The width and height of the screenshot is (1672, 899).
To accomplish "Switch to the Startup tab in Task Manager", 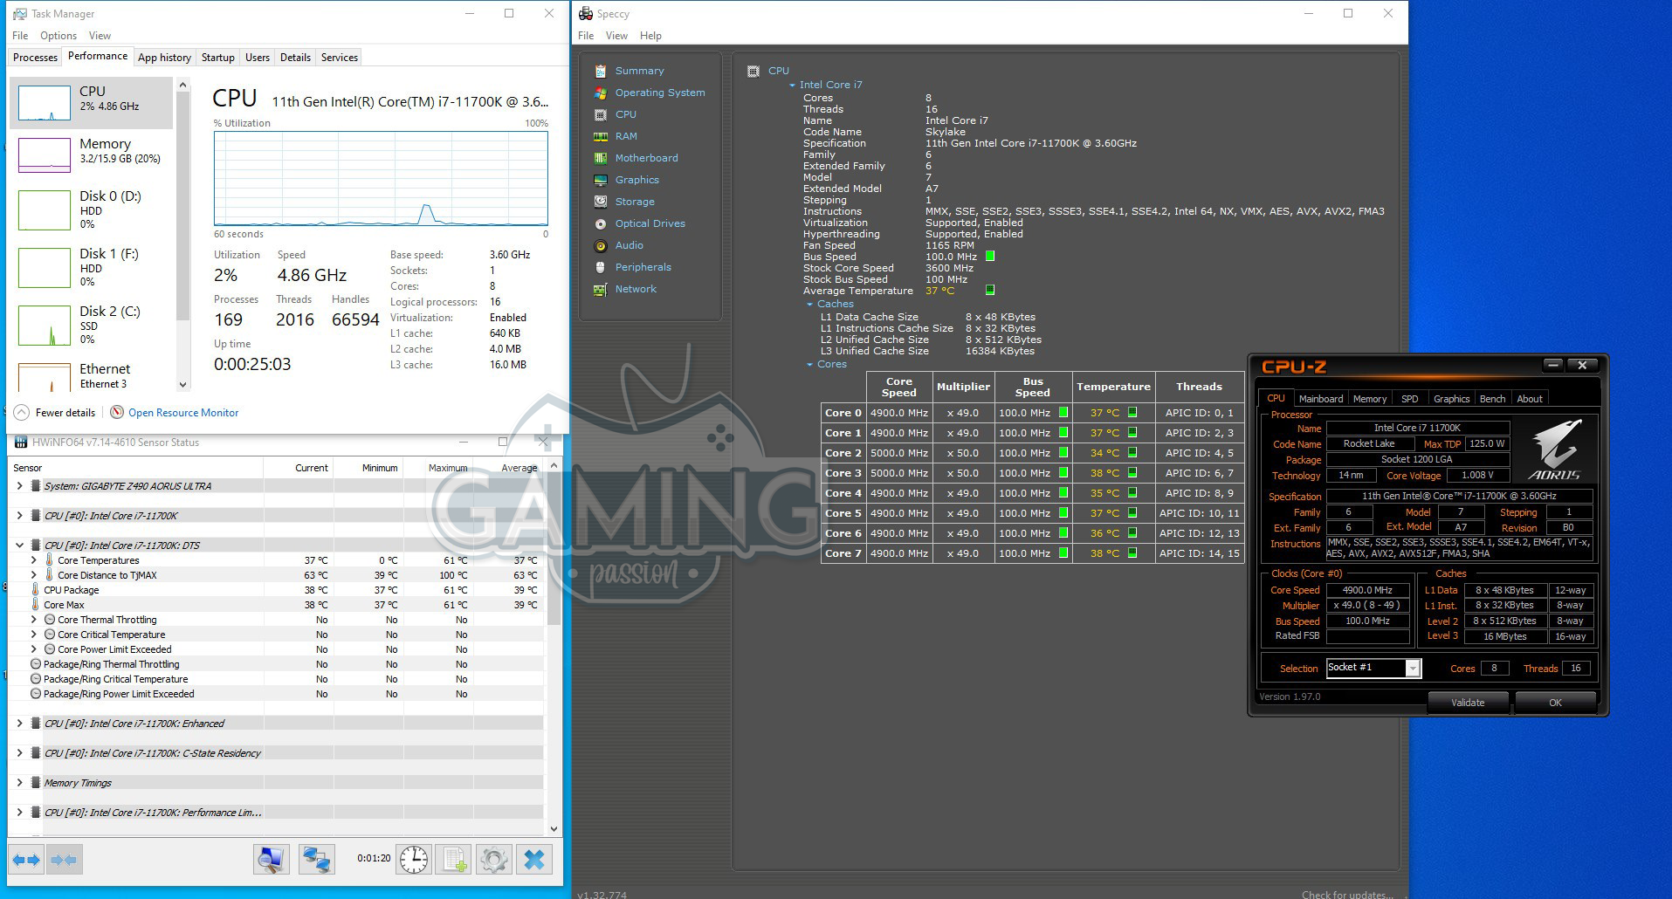I will [x=217, y=58].
